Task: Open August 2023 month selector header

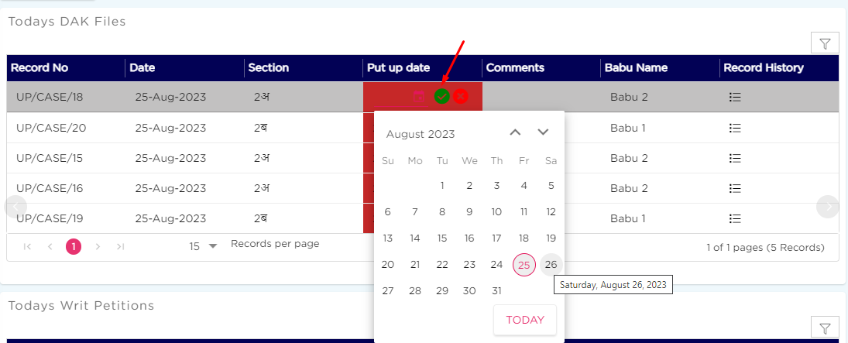Action: pos(421,134)
